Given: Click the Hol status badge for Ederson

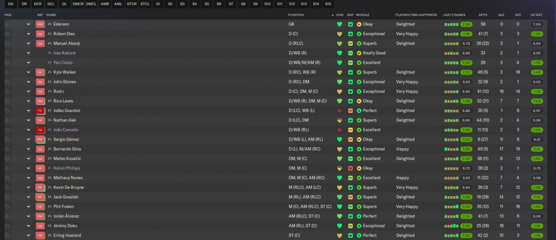Looking at the screenshot, I should coord(40,24).
